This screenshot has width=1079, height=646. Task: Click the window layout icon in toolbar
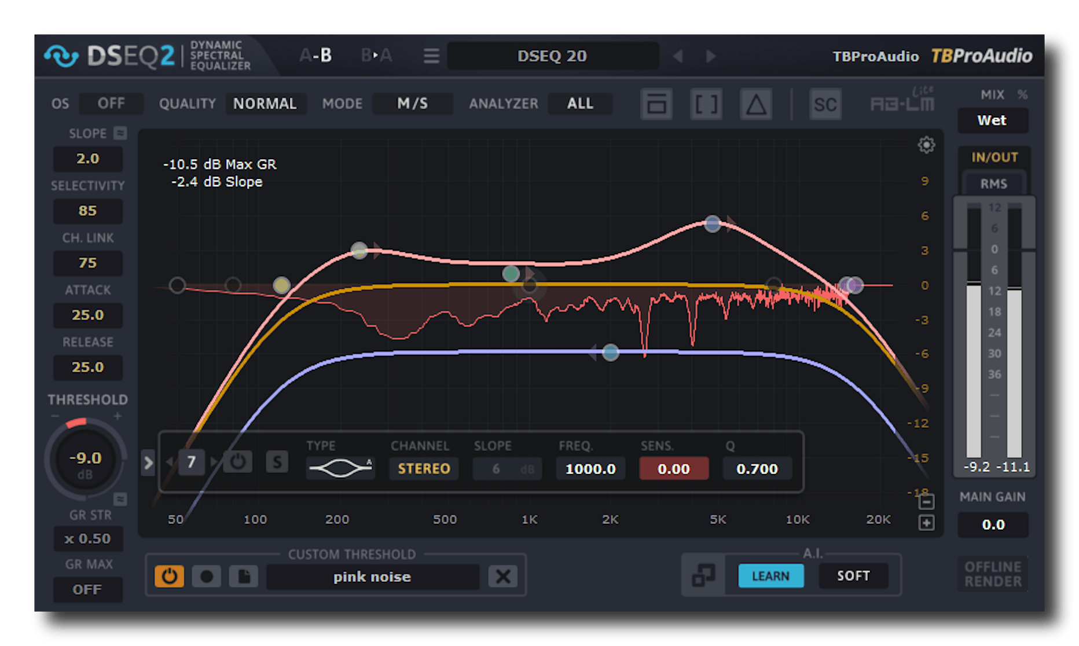click(656, 104)
